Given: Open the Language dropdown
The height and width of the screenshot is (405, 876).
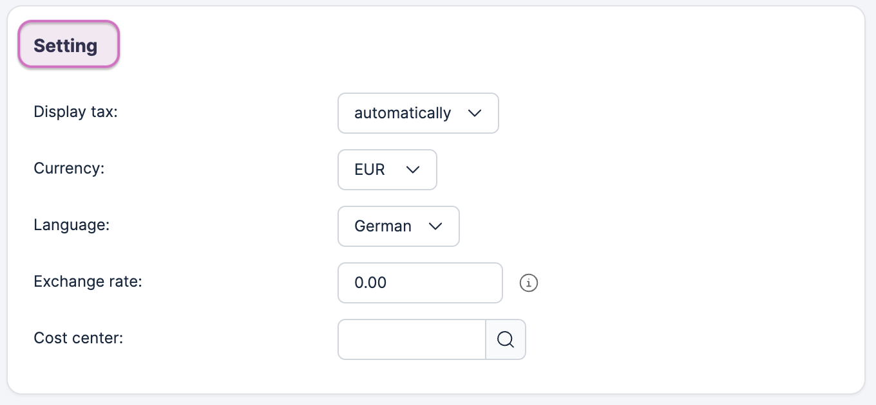Looking at the screenshot, I should point(398,226).
